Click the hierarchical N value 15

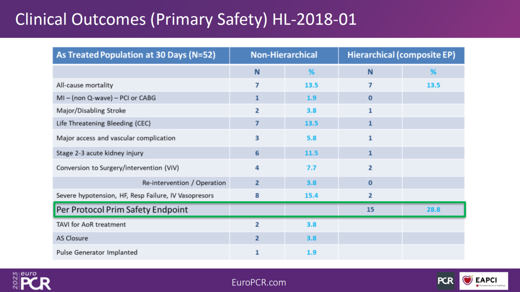pyautogui.click(x=370, y=209)
